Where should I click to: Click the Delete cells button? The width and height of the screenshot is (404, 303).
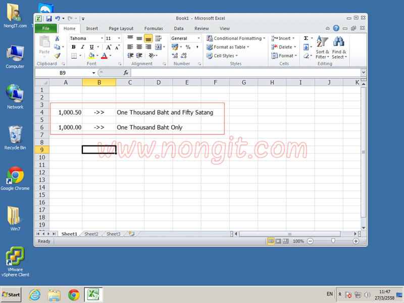click(284, 47)
